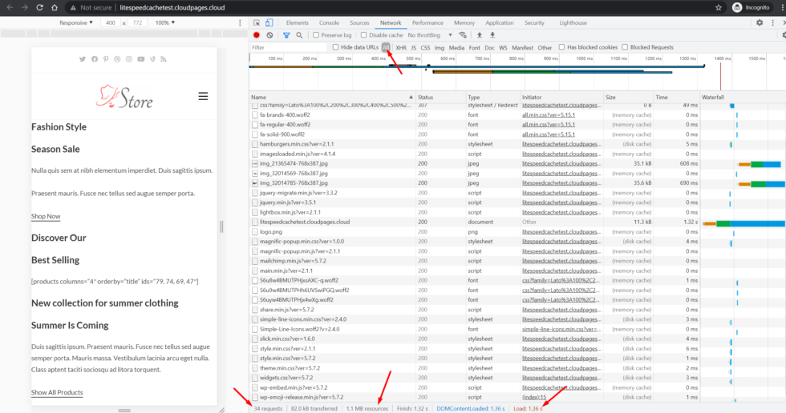Enable the Preserve log checkbox
The width and height of the screenshot is (786, 413).
point(316,35)
